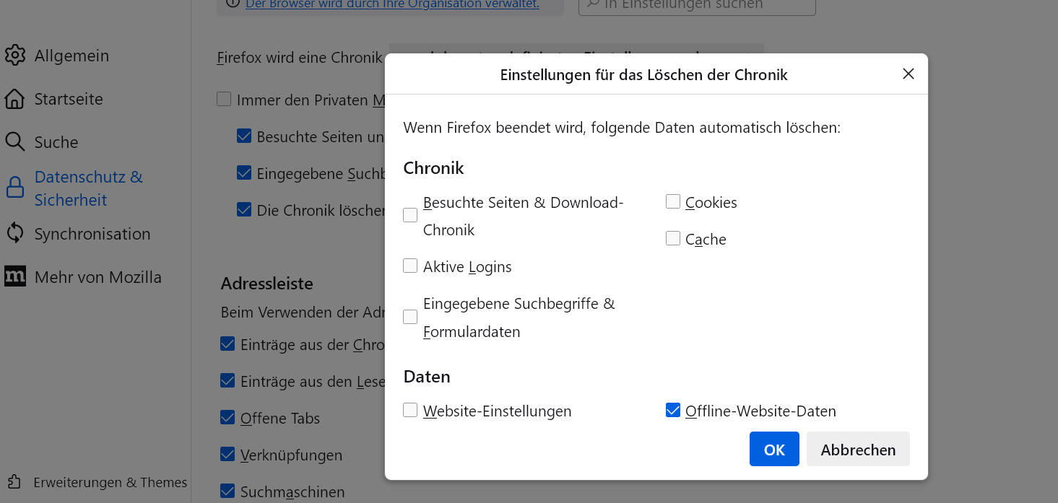Check Aktive Logins option
1058x503 pixels.
(x=410, y=266)
